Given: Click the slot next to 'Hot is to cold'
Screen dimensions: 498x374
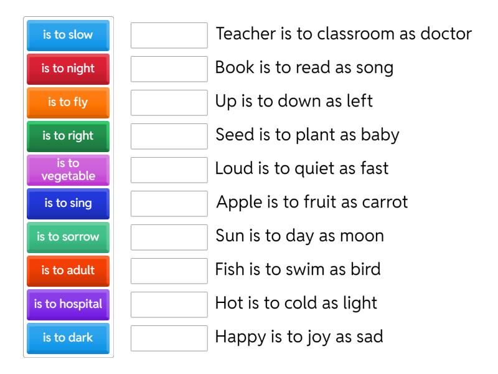Looking at the screenshot, I should pyautogui.click(x=169, y=305).
